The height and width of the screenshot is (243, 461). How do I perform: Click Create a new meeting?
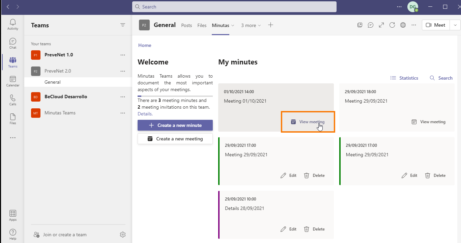(x=175, y=139)
